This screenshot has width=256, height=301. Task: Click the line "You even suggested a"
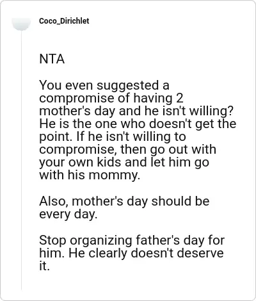pos(104,86)
